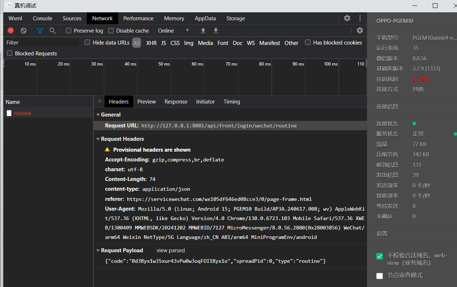Check Blocked Requests

click(9, 53)
